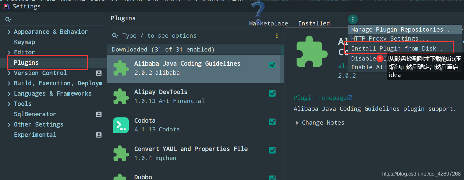Select Plugins in settings tree
The image size is (464, 180).
pos(26,63)
